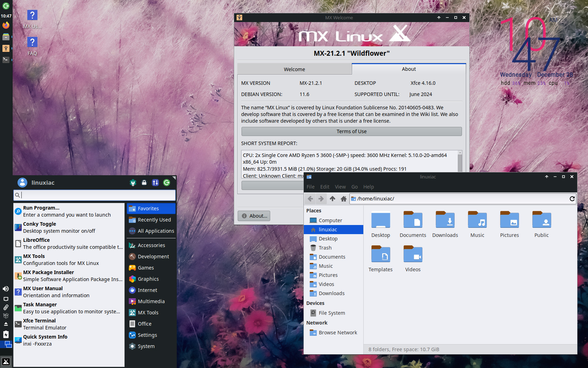
Task: Open the File menu in file manager
Action: (310, 187)
